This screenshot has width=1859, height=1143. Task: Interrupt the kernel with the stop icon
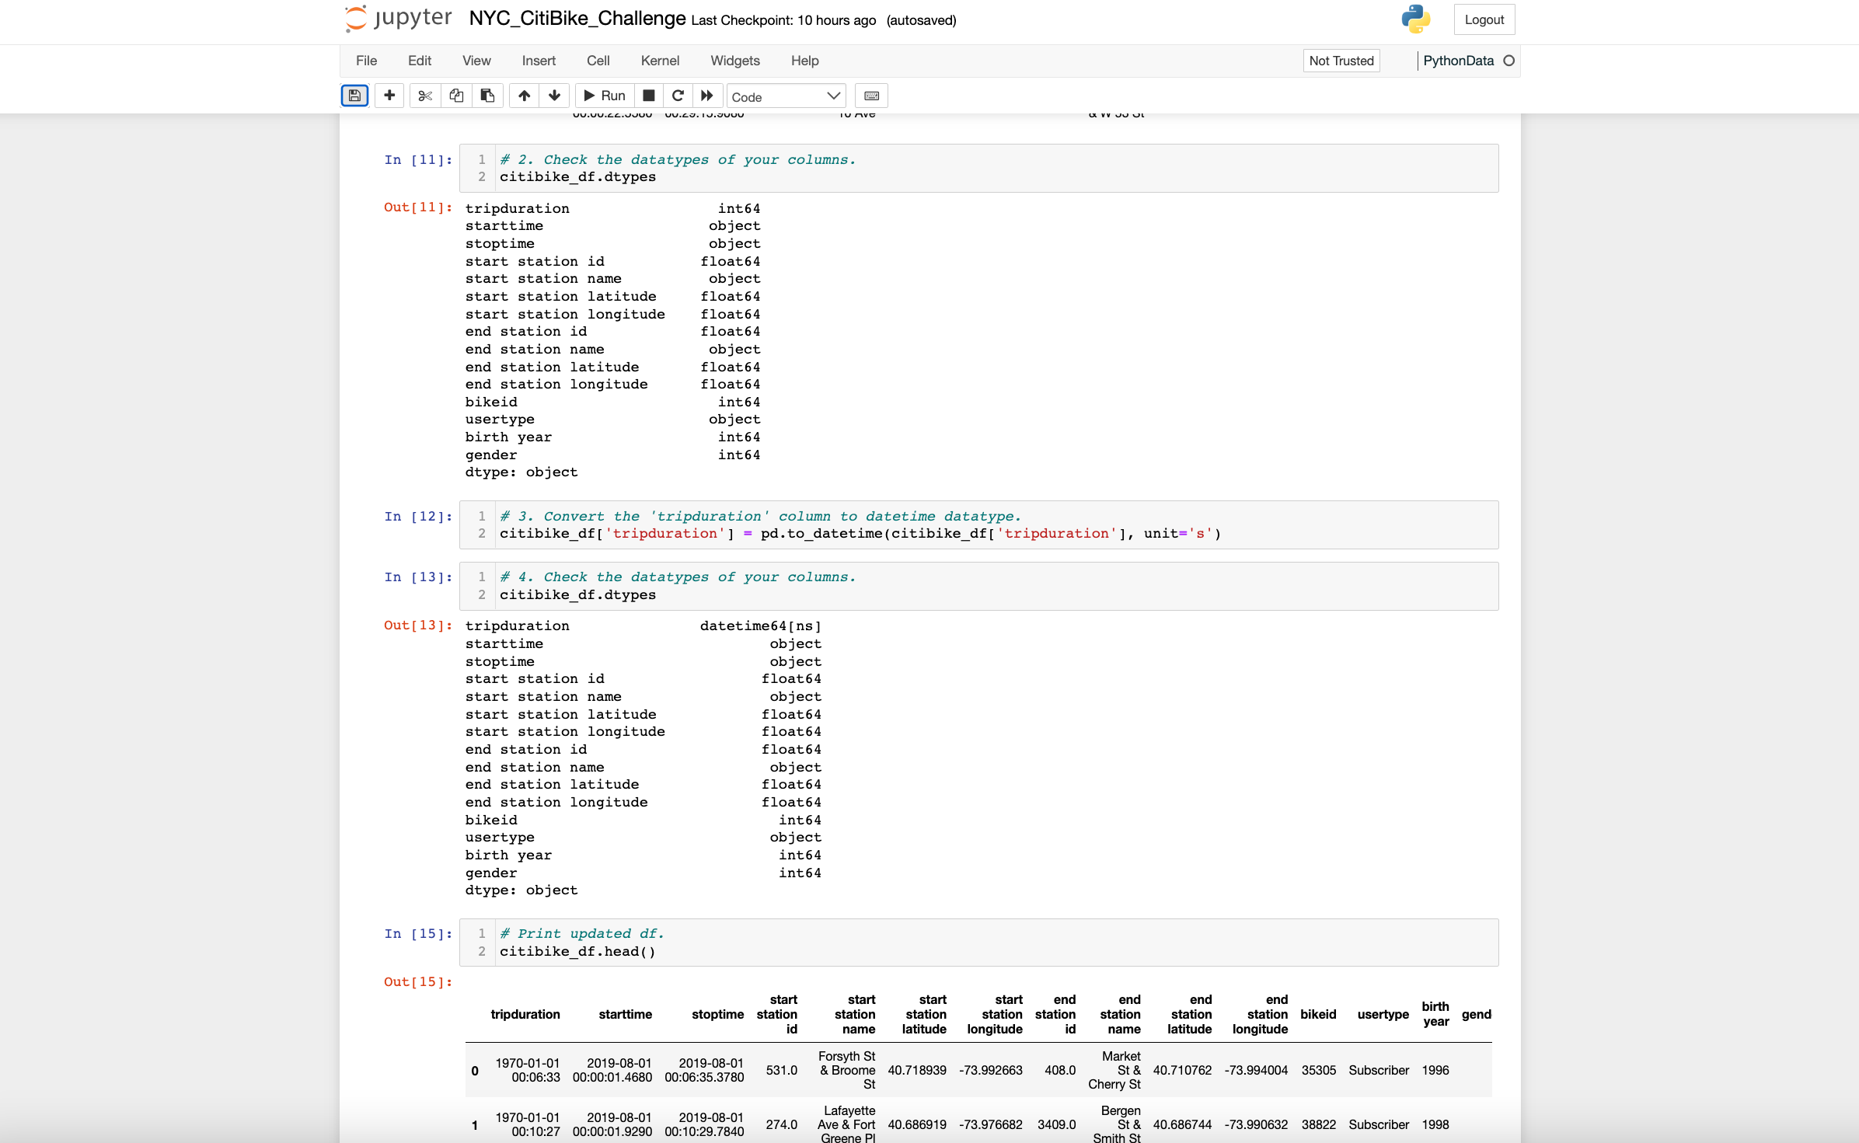[x=649, y=96]
